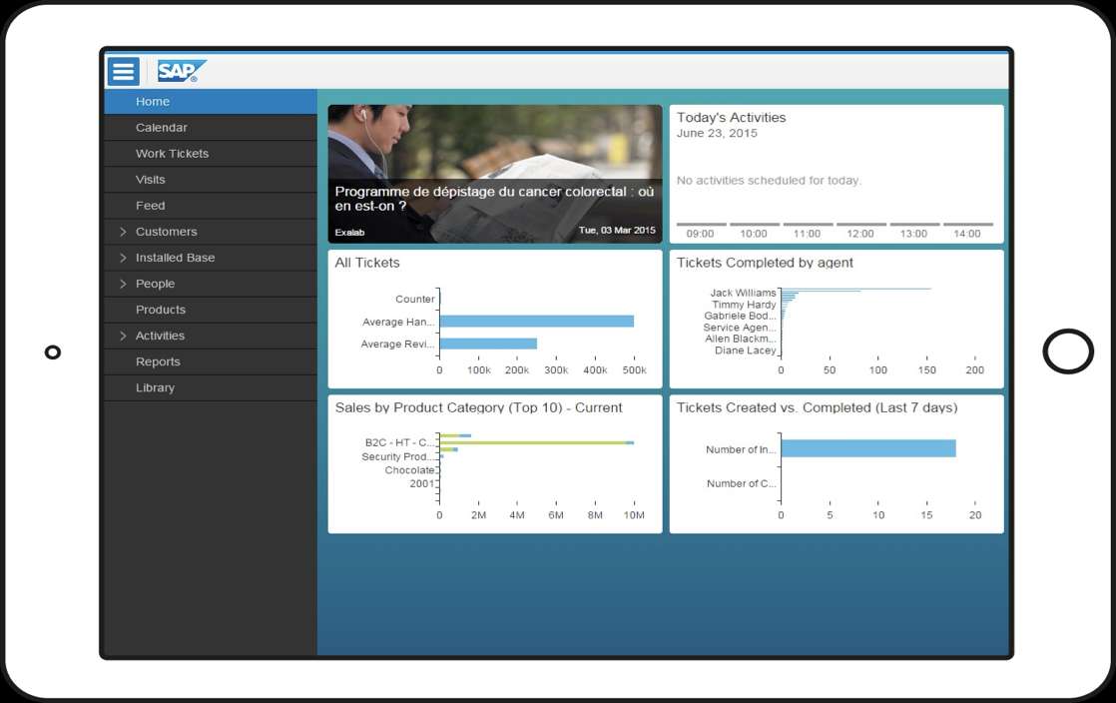Navigate to Visits
This screenshot has height=703, width=1116.
[x=151, y=179]
